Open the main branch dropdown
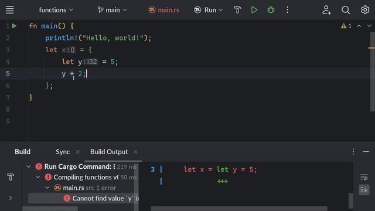 tap(112, 10)
